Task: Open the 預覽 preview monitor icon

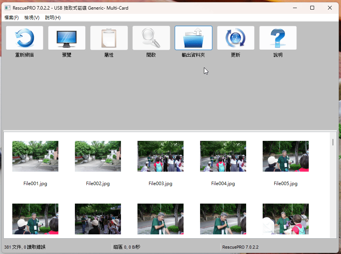Action: pos(67,38)
